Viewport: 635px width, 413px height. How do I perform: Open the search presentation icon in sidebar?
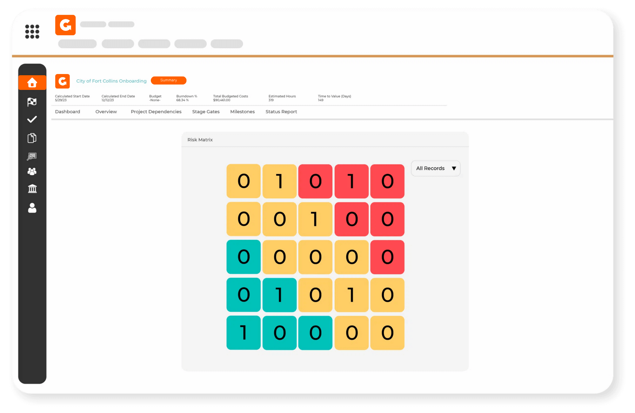[32, 156]
